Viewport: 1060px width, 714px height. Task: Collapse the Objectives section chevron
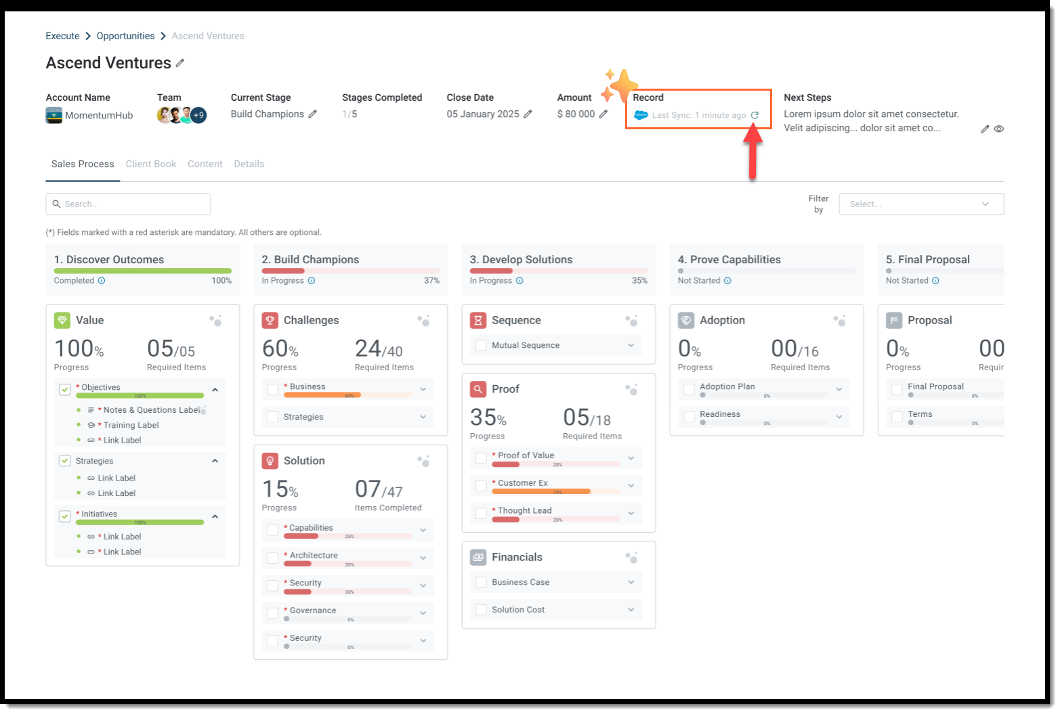tap(215, 390)
